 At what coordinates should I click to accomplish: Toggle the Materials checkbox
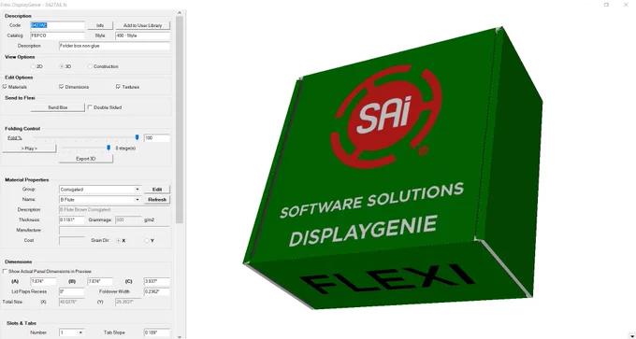[x=5, y=87]
